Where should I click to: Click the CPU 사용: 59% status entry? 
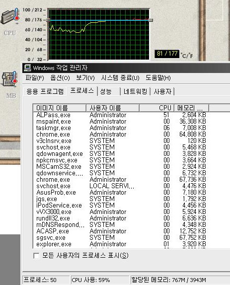pyautogui.click(x=100, y=280)
